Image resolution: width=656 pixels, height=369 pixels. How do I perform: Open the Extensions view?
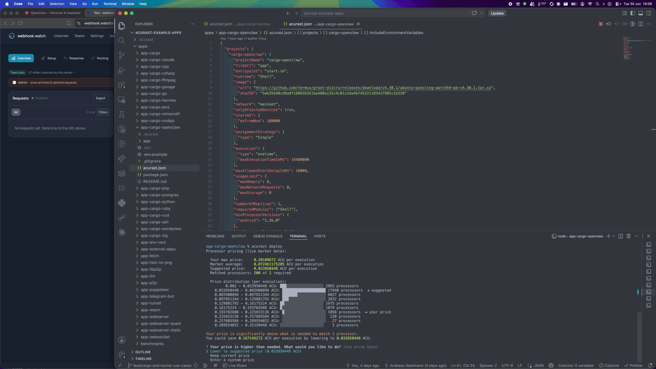pos(122,85)
